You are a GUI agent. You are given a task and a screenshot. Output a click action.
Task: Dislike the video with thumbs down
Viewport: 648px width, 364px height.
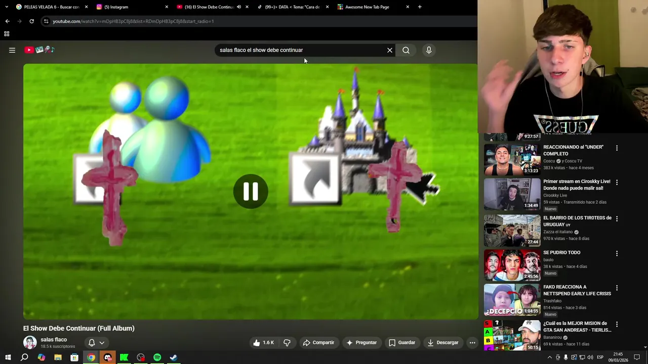287,343
